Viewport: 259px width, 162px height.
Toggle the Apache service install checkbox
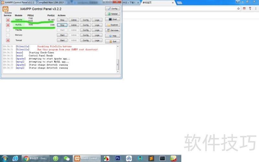(8, 20)
